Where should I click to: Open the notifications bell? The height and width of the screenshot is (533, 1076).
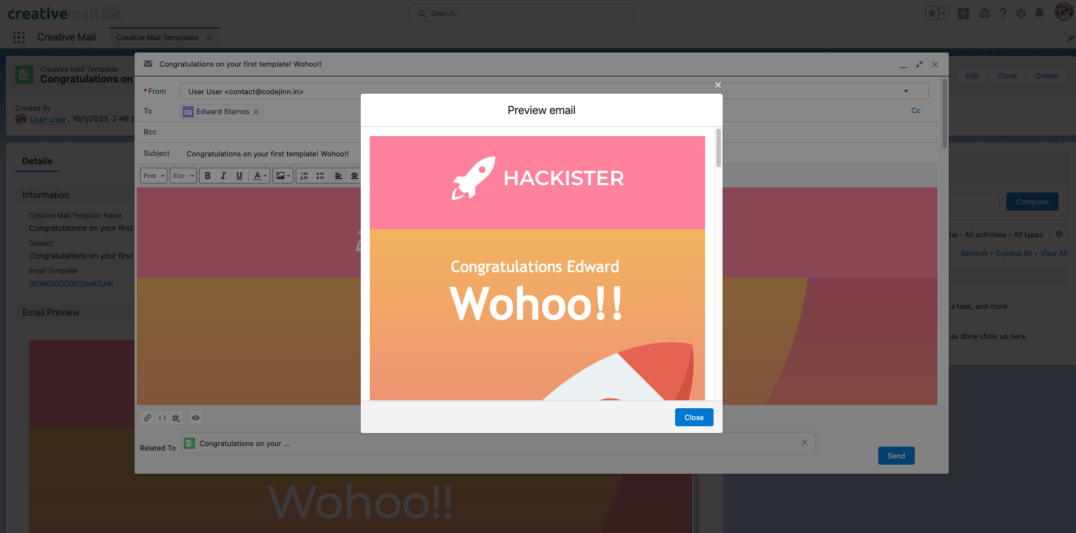point(1039,13)
